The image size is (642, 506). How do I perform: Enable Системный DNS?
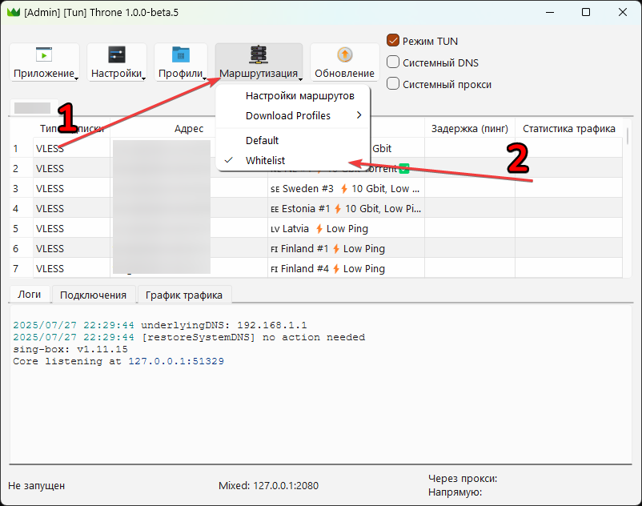(x=392, y=62)
